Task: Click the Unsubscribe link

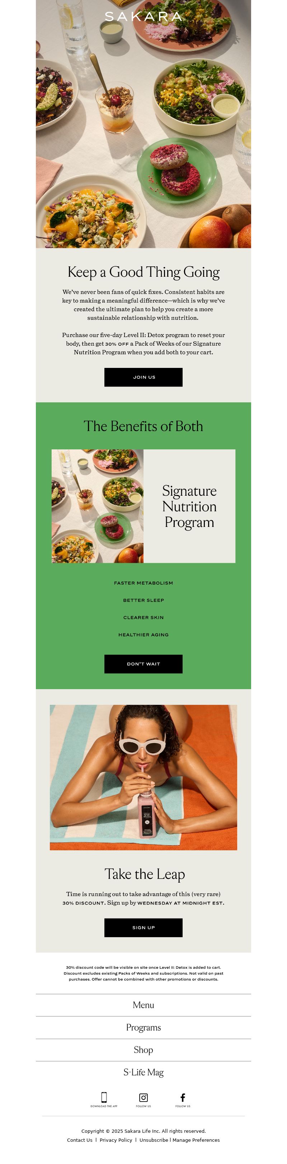Action: (154, 1140)
